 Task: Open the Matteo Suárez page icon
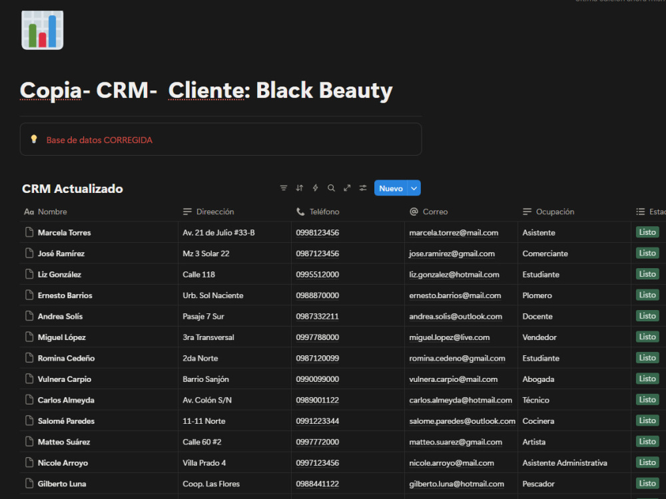[x=29, y=441]
